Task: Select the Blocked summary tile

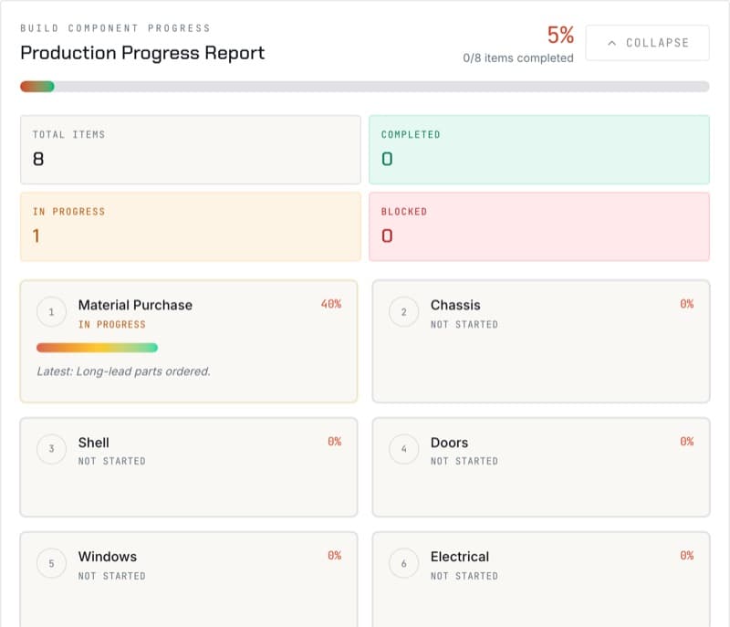Action: coord(539,226)
